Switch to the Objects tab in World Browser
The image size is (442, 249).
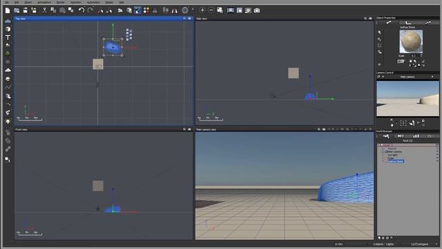click(x=386, y=136)
